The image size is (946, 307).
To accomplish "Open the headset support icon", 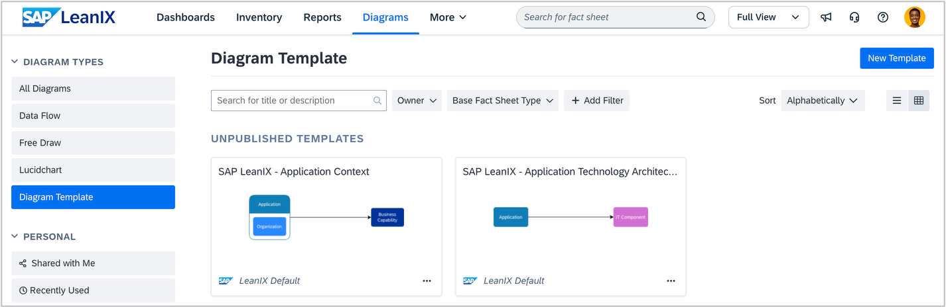I will (854, 17).
